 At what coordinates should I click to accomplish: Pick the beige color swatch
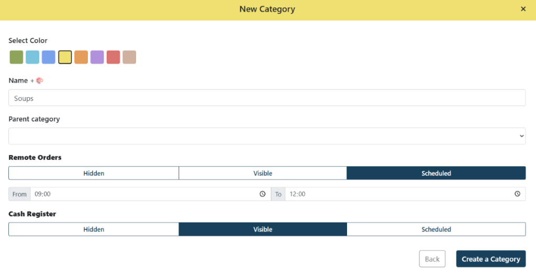(x=129, y=57)
